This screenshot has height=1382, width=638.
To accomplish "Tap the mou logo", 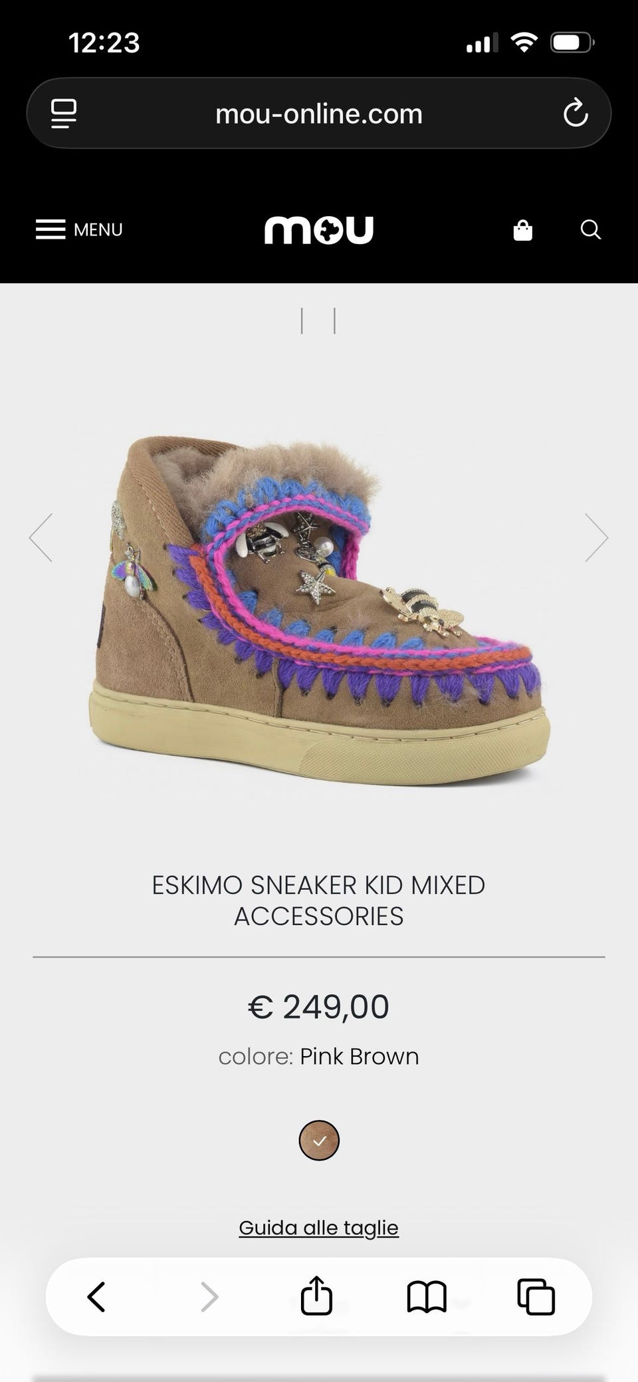I will pos(319,230).
